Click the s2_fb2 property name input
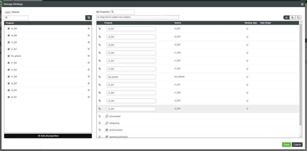 (x=131, y=45)
